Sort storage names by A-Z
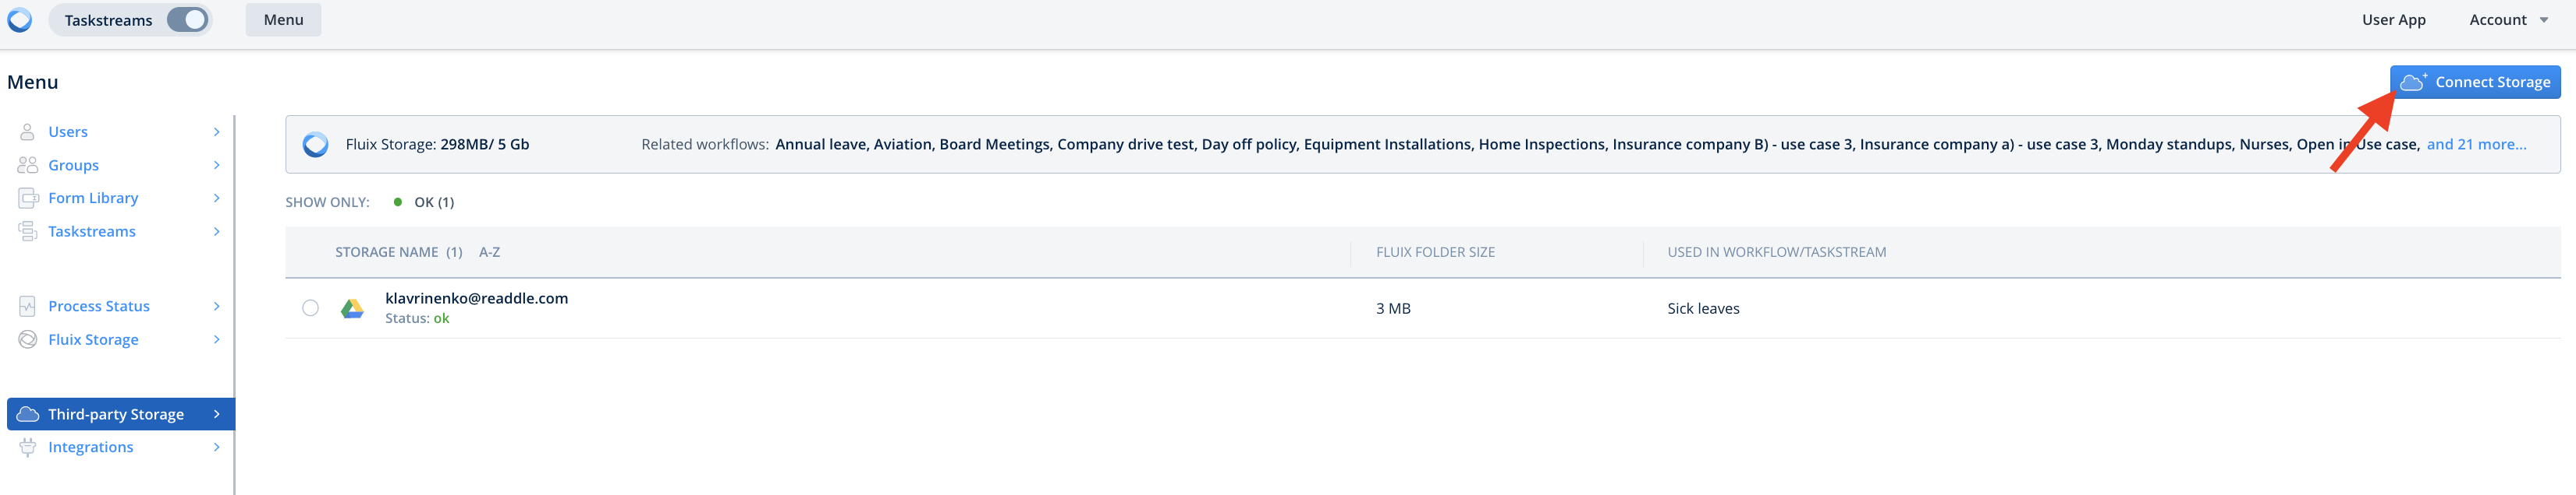 [x=489, y=252]
